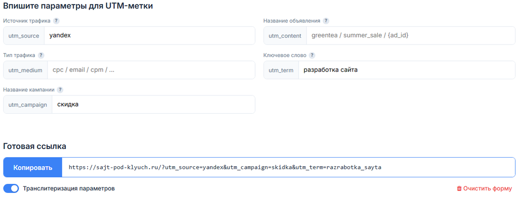The height and width of the screenshot is (197, 518).
Task: Click the utm_medium prefix label
Action: pyautogui.click(x=25, y=70)
